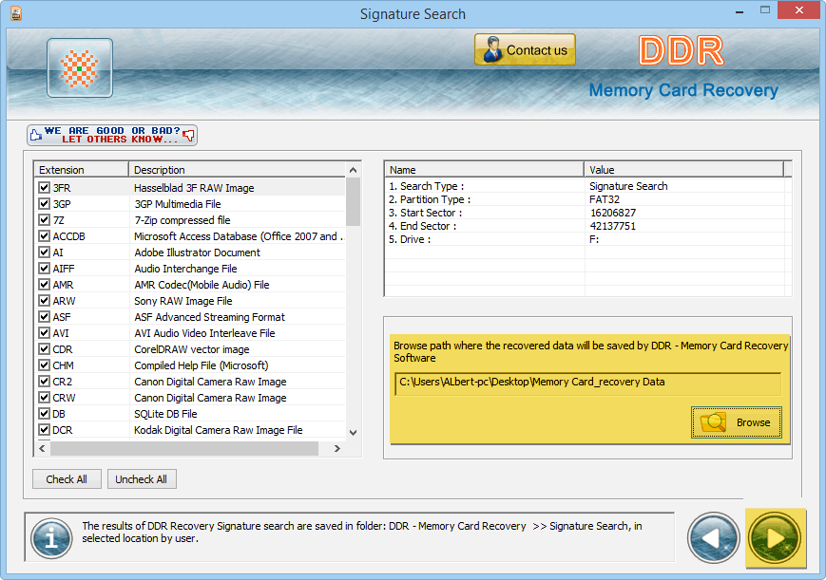Click the horizontal scroll right arrow
The height and width of the screenshot is (580, 826).
(x=337, y=448)
